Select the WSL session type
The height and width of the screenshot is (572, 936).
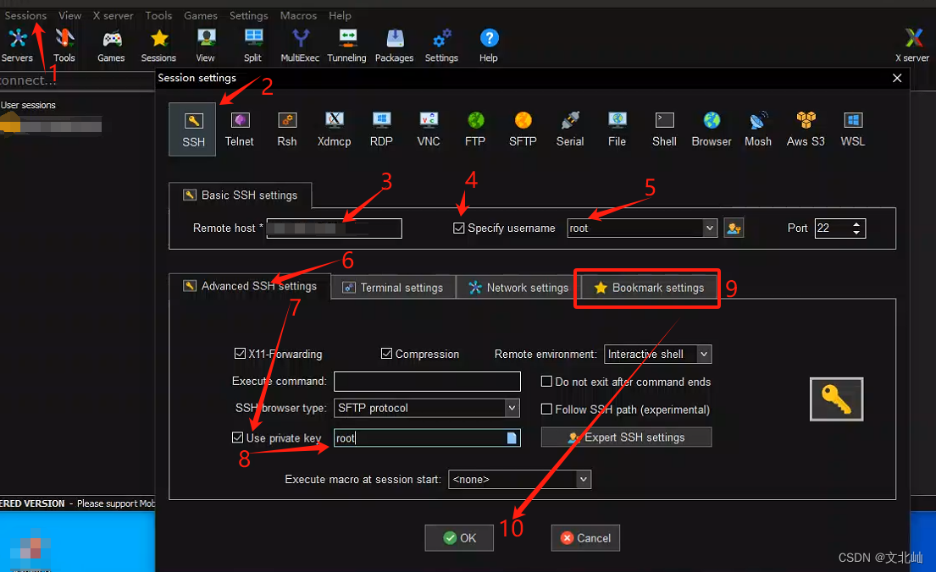coord(852,129)
